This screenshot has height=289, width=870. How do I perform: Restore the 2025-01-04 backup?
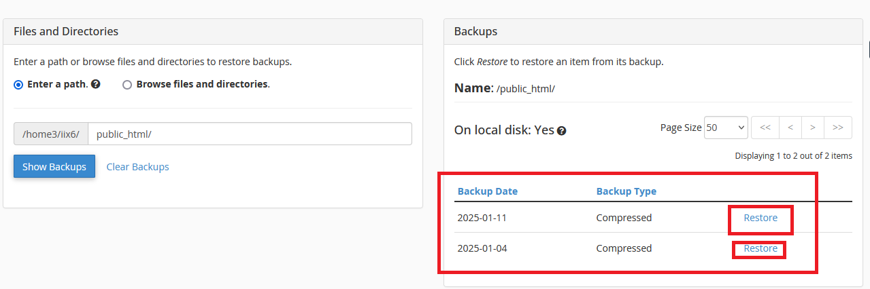tap(760, 248)
